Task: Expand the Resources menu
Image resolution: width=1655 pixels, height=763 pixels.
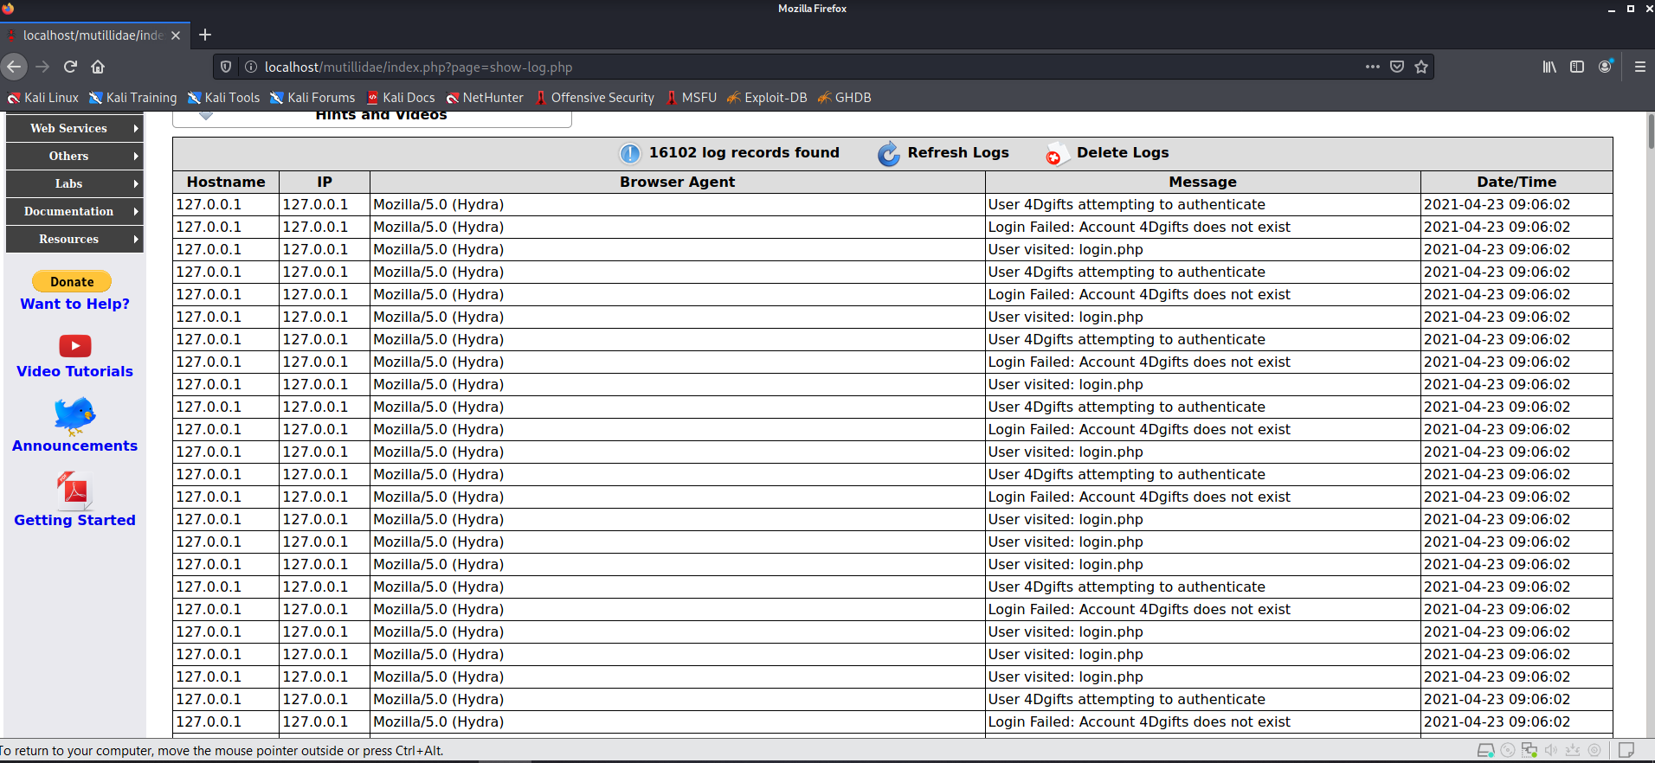Action: 74,239
